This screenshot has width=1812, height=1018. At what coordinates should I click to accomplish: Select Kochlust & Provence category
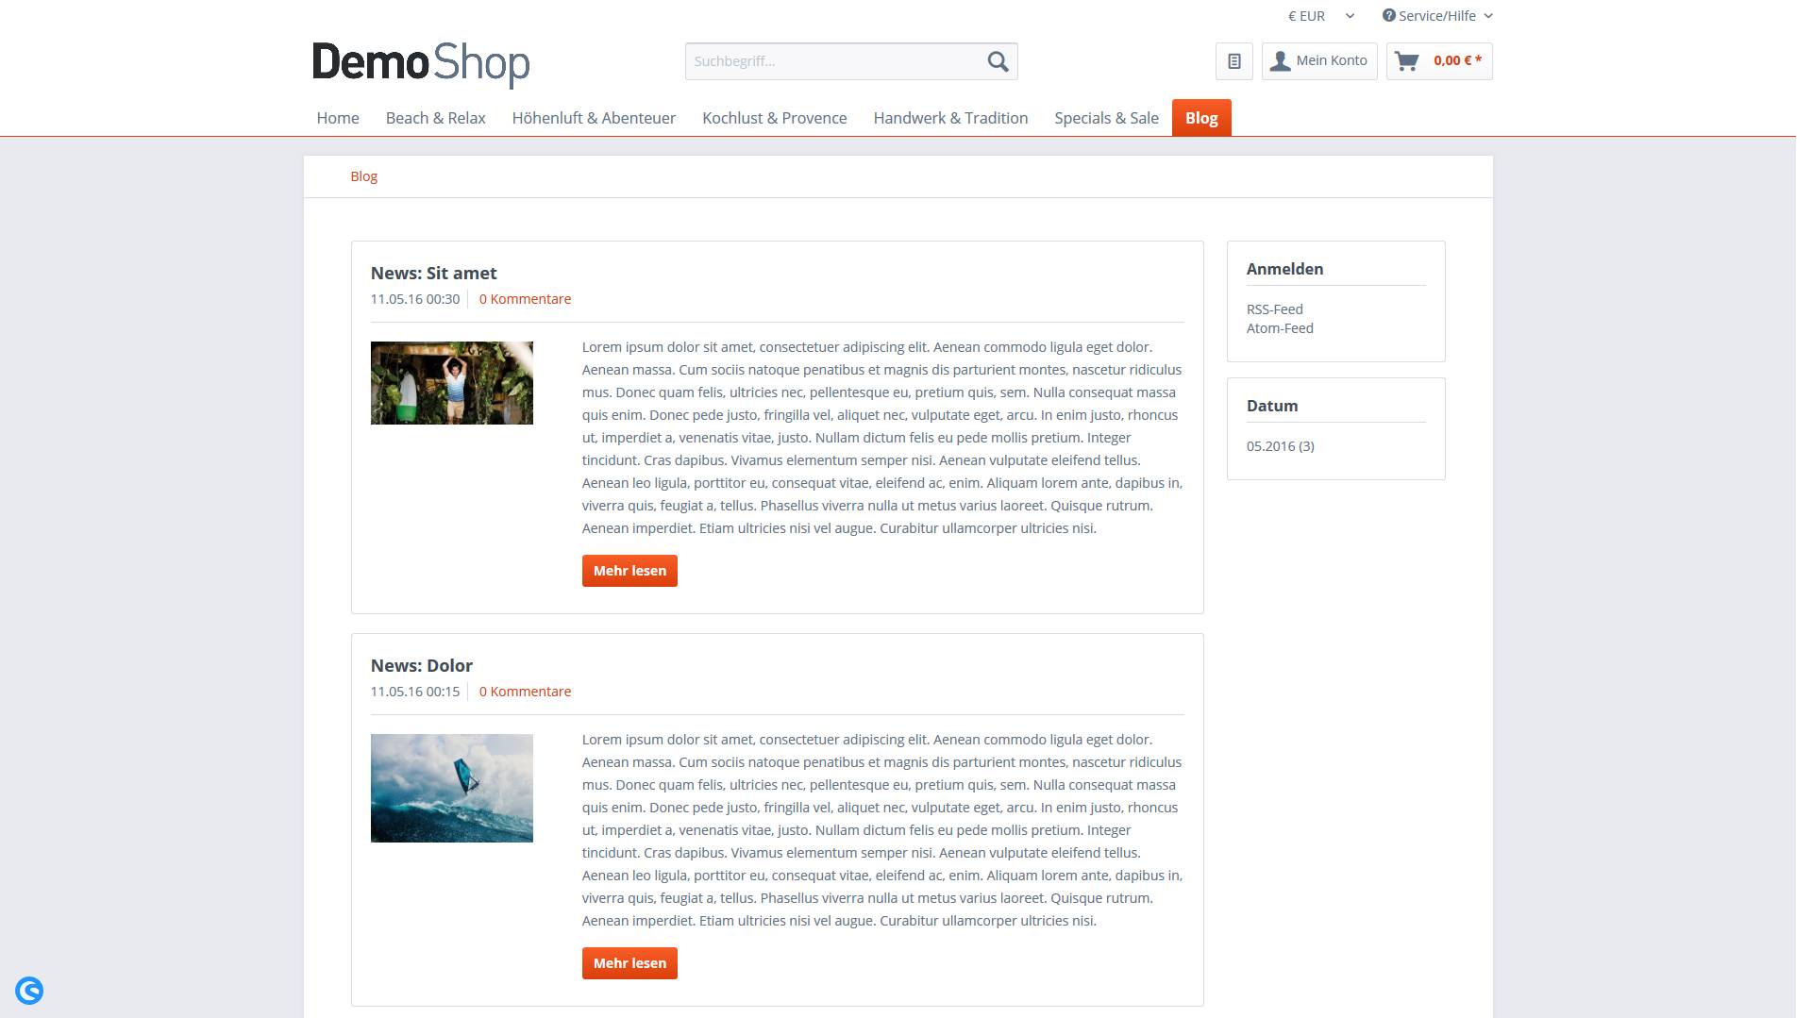point(774,118)
